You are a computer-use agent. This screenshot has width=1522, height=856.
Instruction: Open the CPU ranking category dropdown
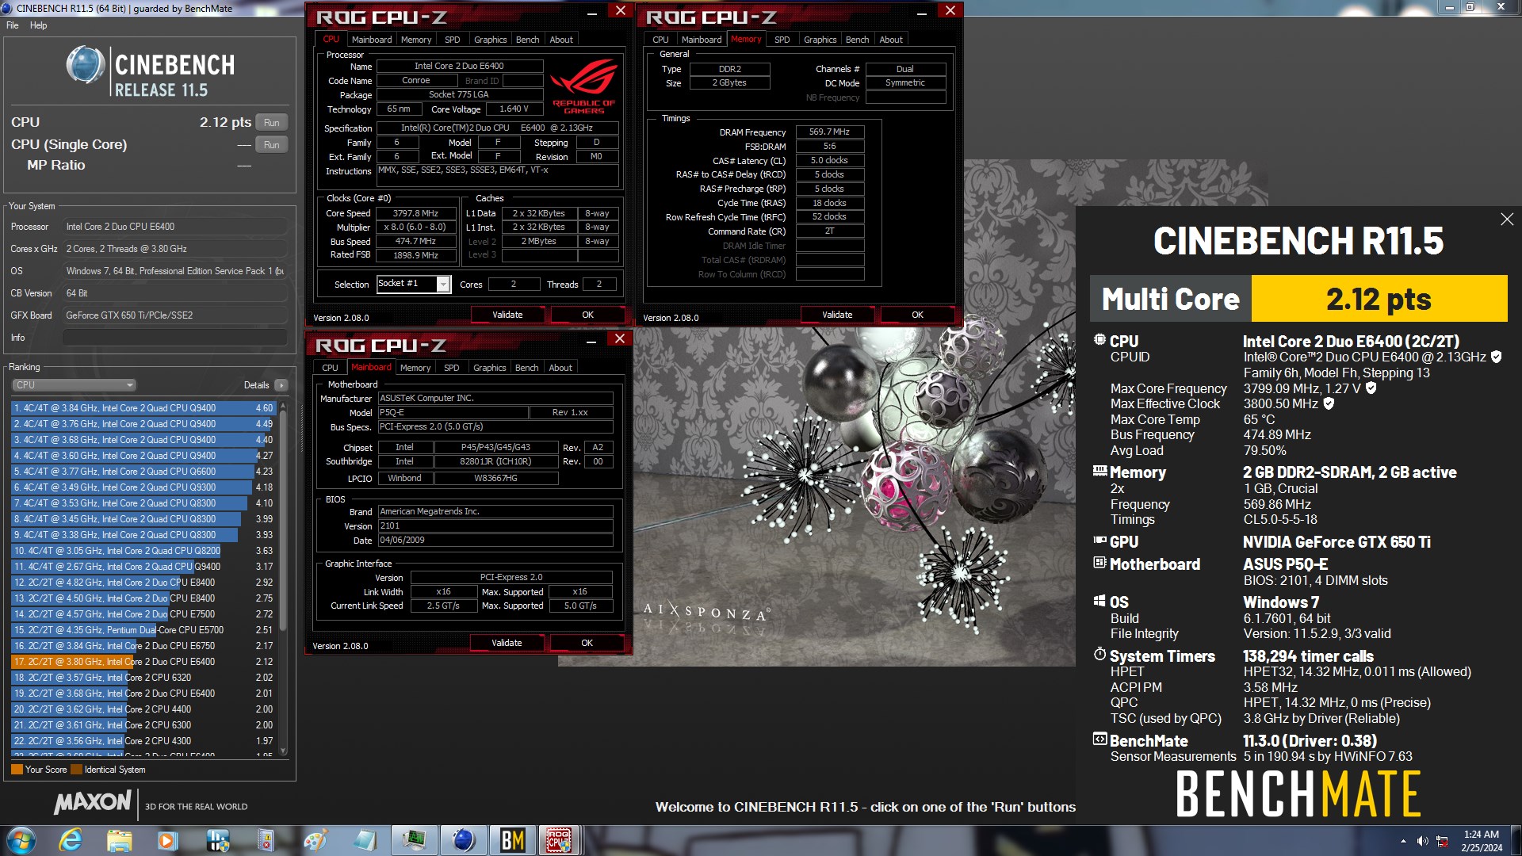click(x=75, y=385)
